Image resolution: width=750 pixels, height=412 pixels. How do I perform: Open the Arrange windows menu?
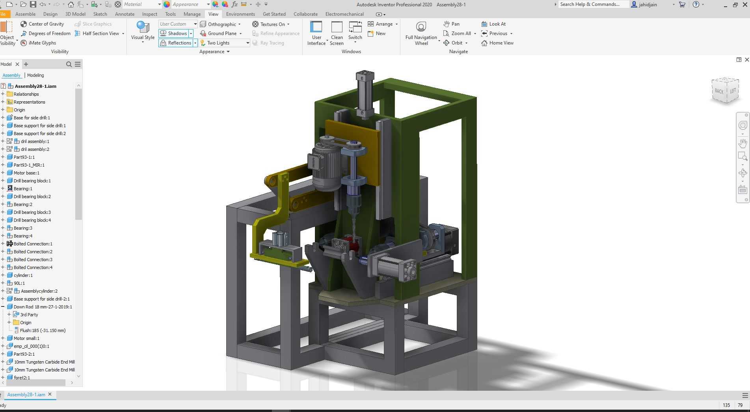tap(382, 24)
